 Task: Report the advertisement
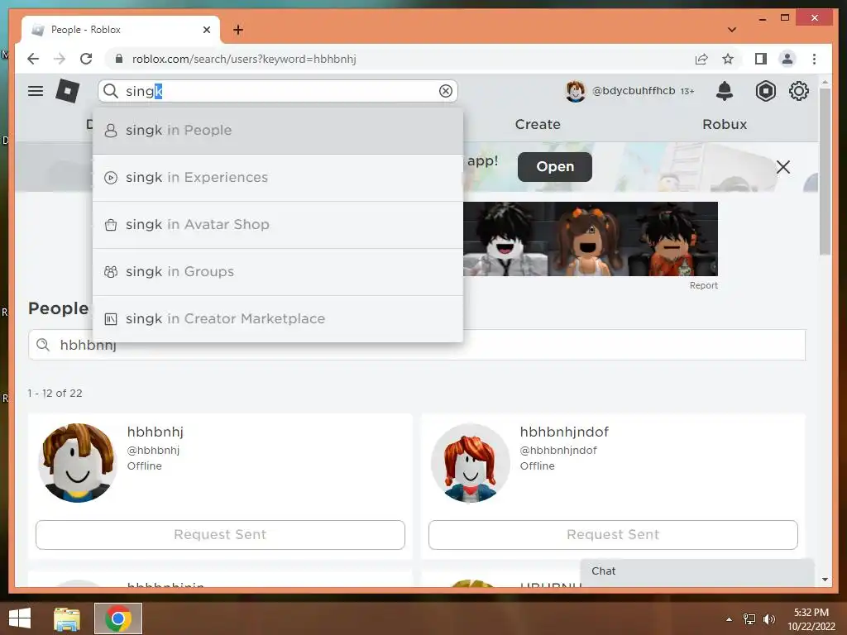click(703, 285)
